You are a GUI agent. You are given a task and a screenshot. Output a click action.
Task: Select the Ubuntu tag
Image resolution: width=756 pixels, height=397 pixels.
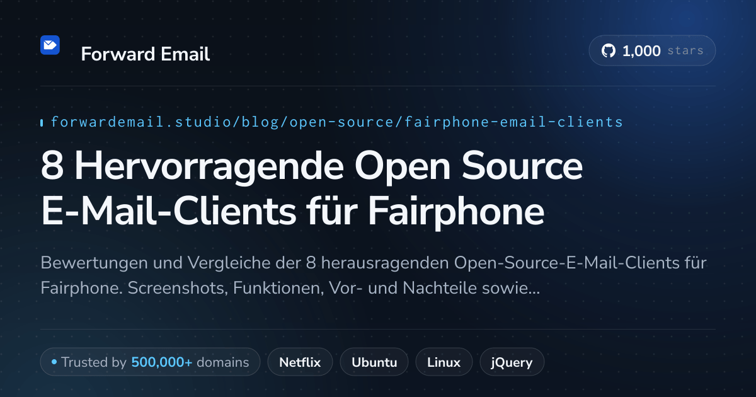click(374, 362)
